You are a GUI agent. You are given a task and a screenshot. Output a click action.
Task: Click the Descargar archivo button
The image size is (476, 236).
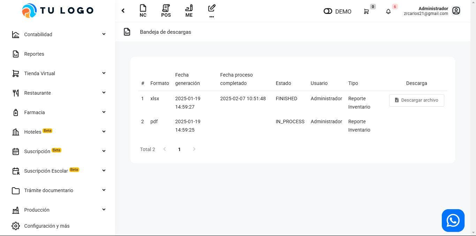click(x=416, y=100)
